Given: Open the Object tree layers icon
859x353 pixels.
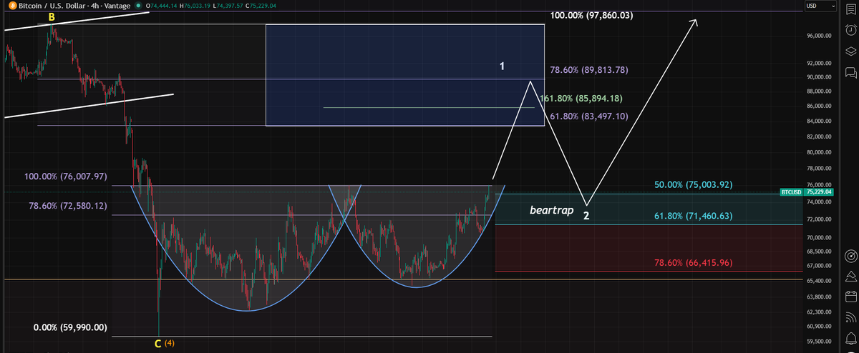Looking at the screenshot, I should click(850, 51).
